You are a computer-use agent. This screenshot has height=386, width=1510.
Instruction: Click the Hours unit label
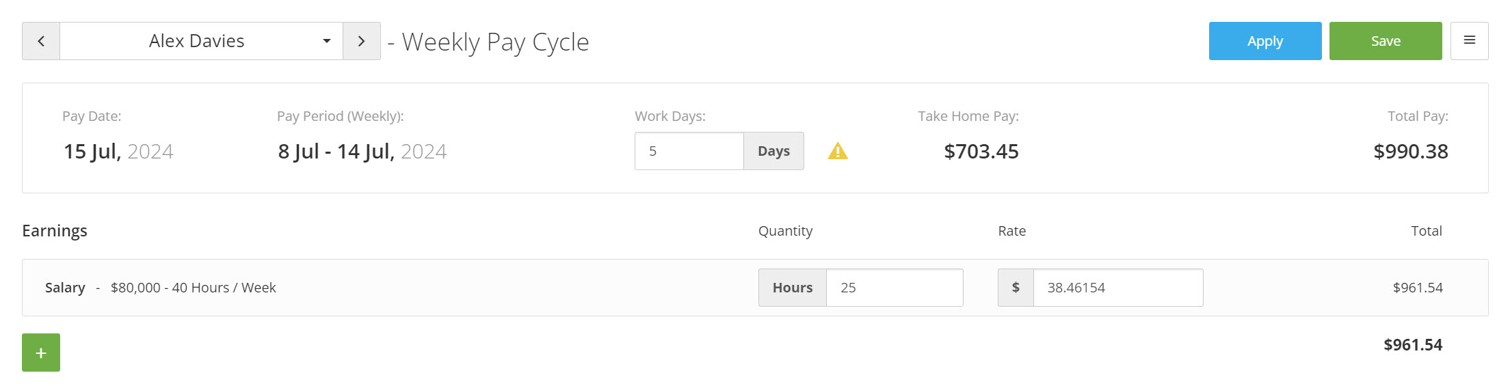coord(793,288)
